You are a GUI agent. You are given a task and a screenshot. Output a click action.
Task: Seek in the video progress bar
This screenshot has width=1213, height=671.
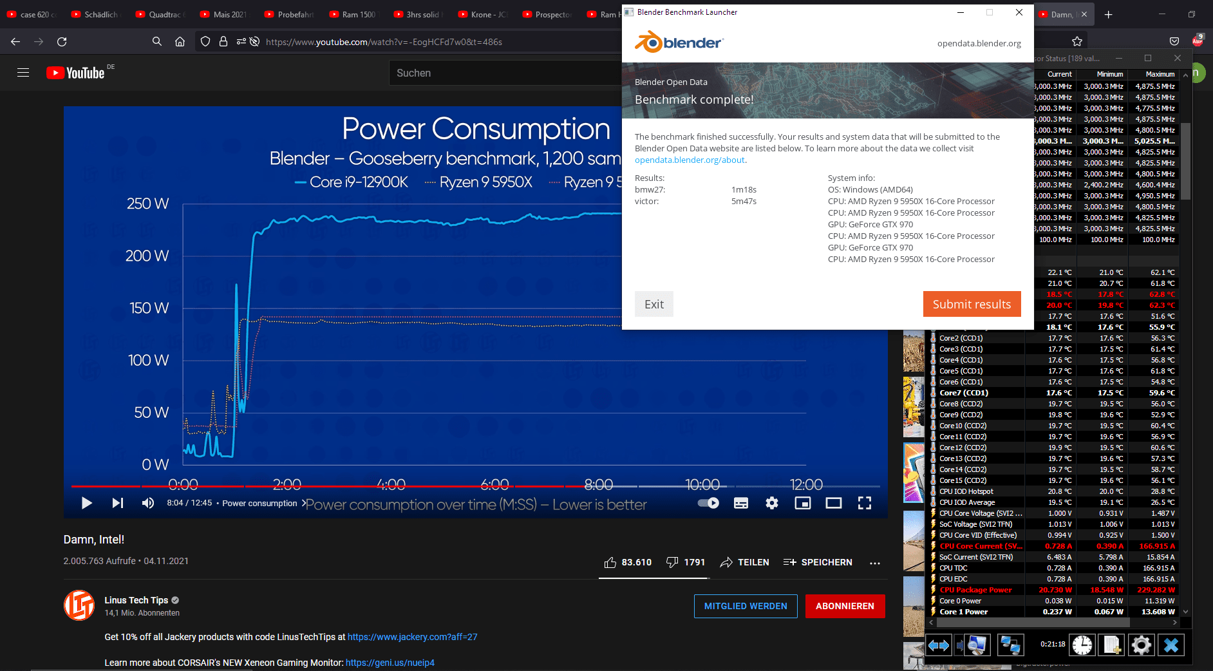pyautogui.click(x=475, y=486)
